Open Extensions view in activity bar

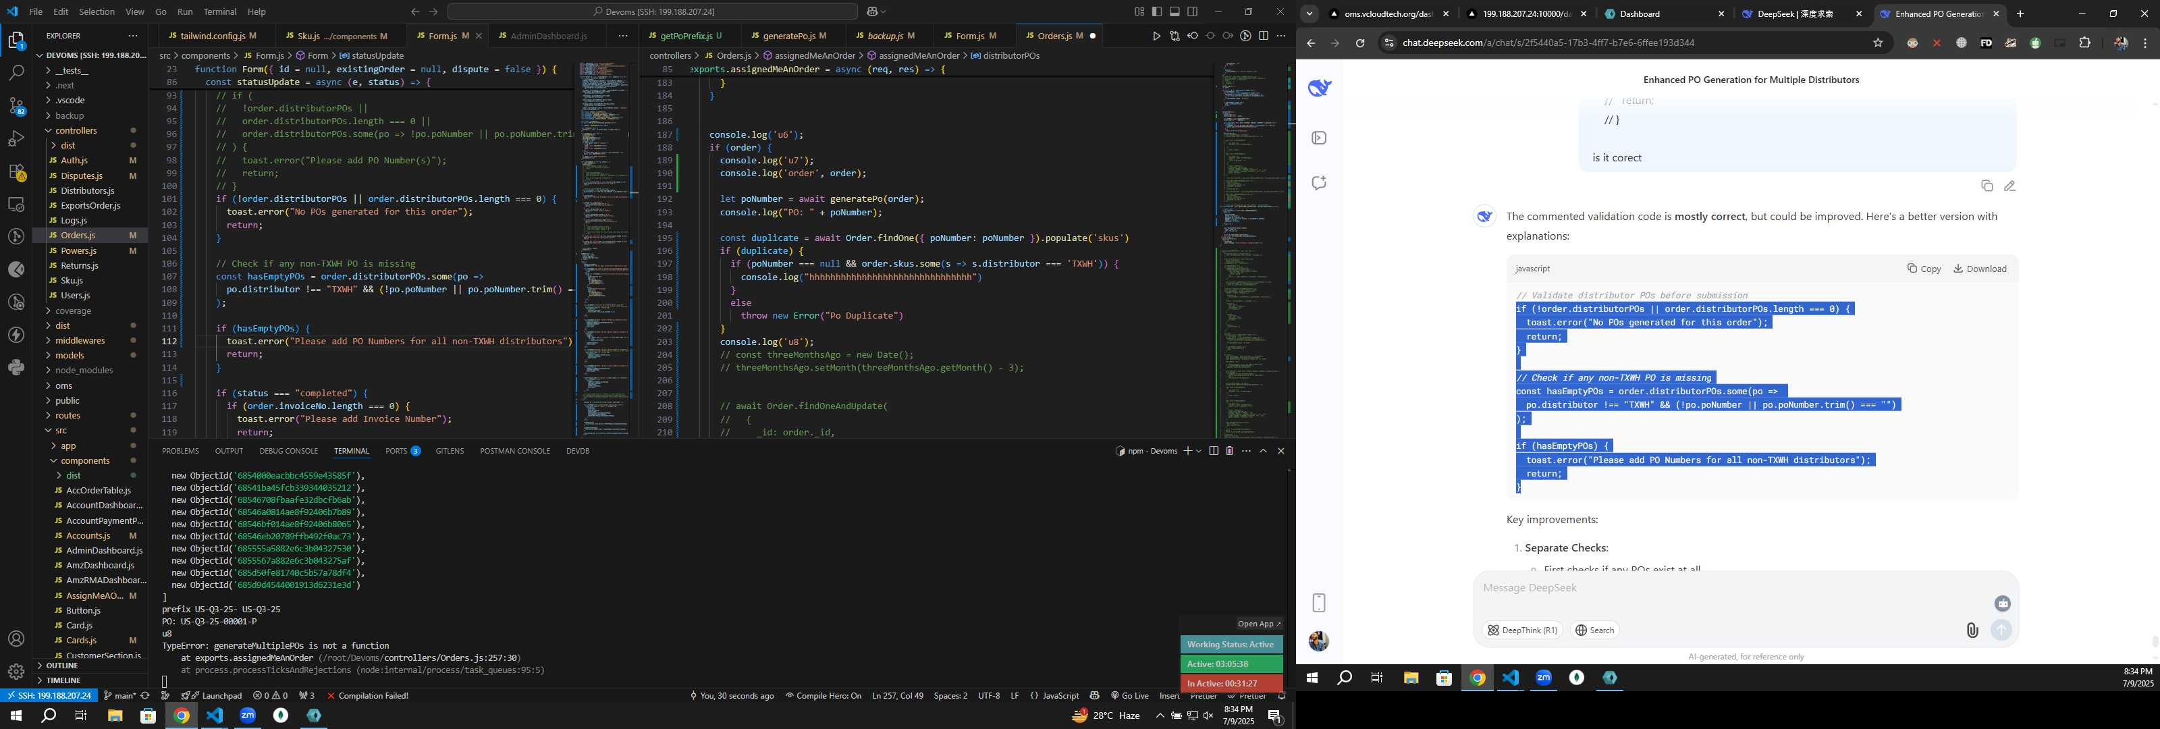point(16,171)
